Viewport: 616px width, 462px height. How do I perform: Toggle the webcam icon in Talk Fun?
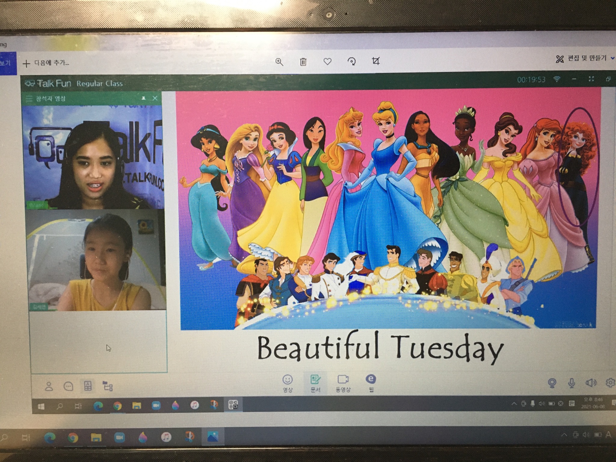point(552,383)
